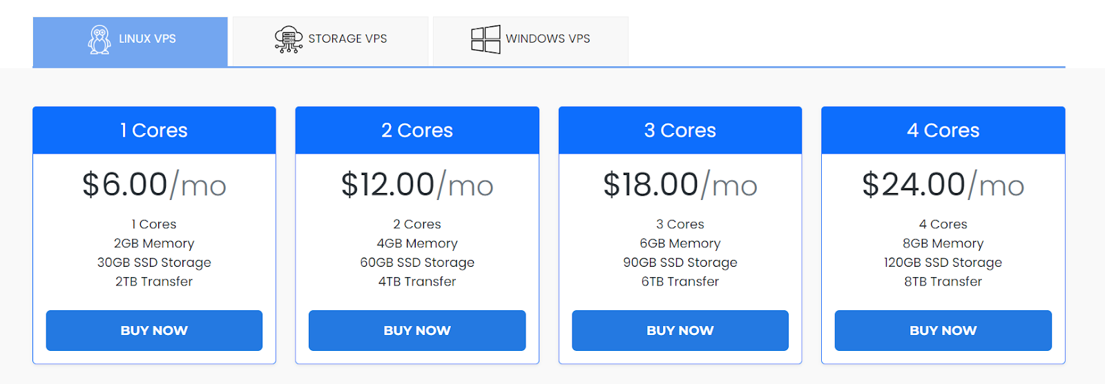Image resolution: width=1105 pixels, height=384 pixels.
Task: Click BUY NOW under 4 Cores plan
Action: coord(943,330)
